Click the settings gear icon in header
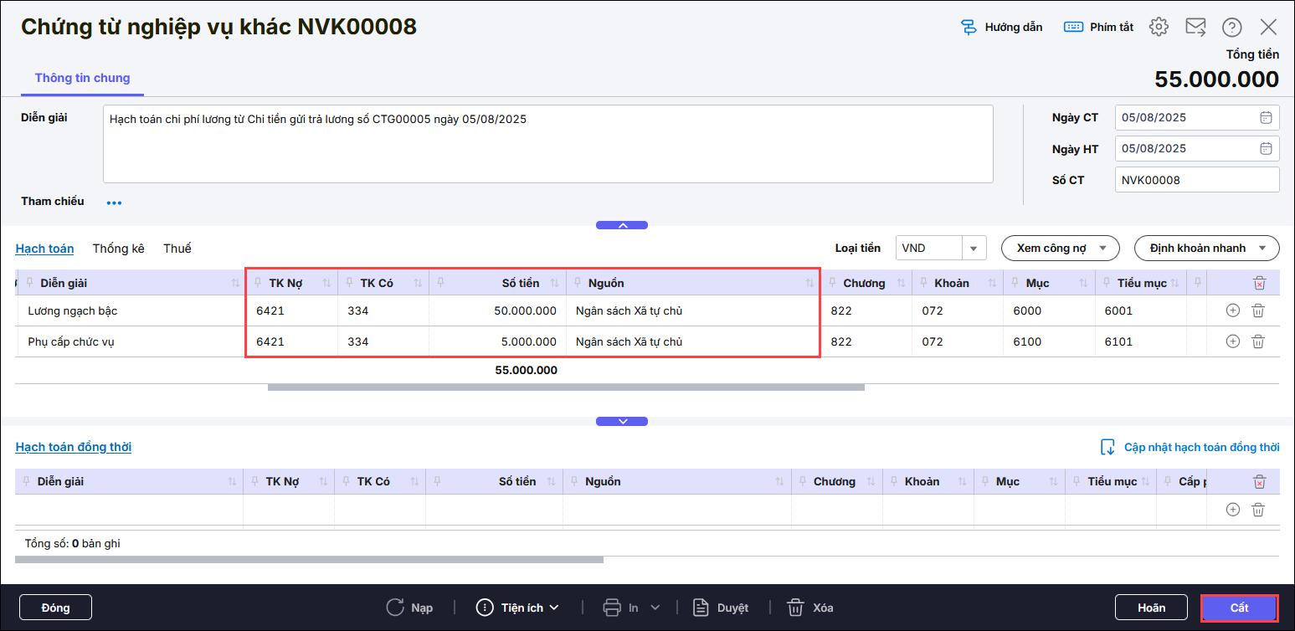 [x=1159, y=27]
